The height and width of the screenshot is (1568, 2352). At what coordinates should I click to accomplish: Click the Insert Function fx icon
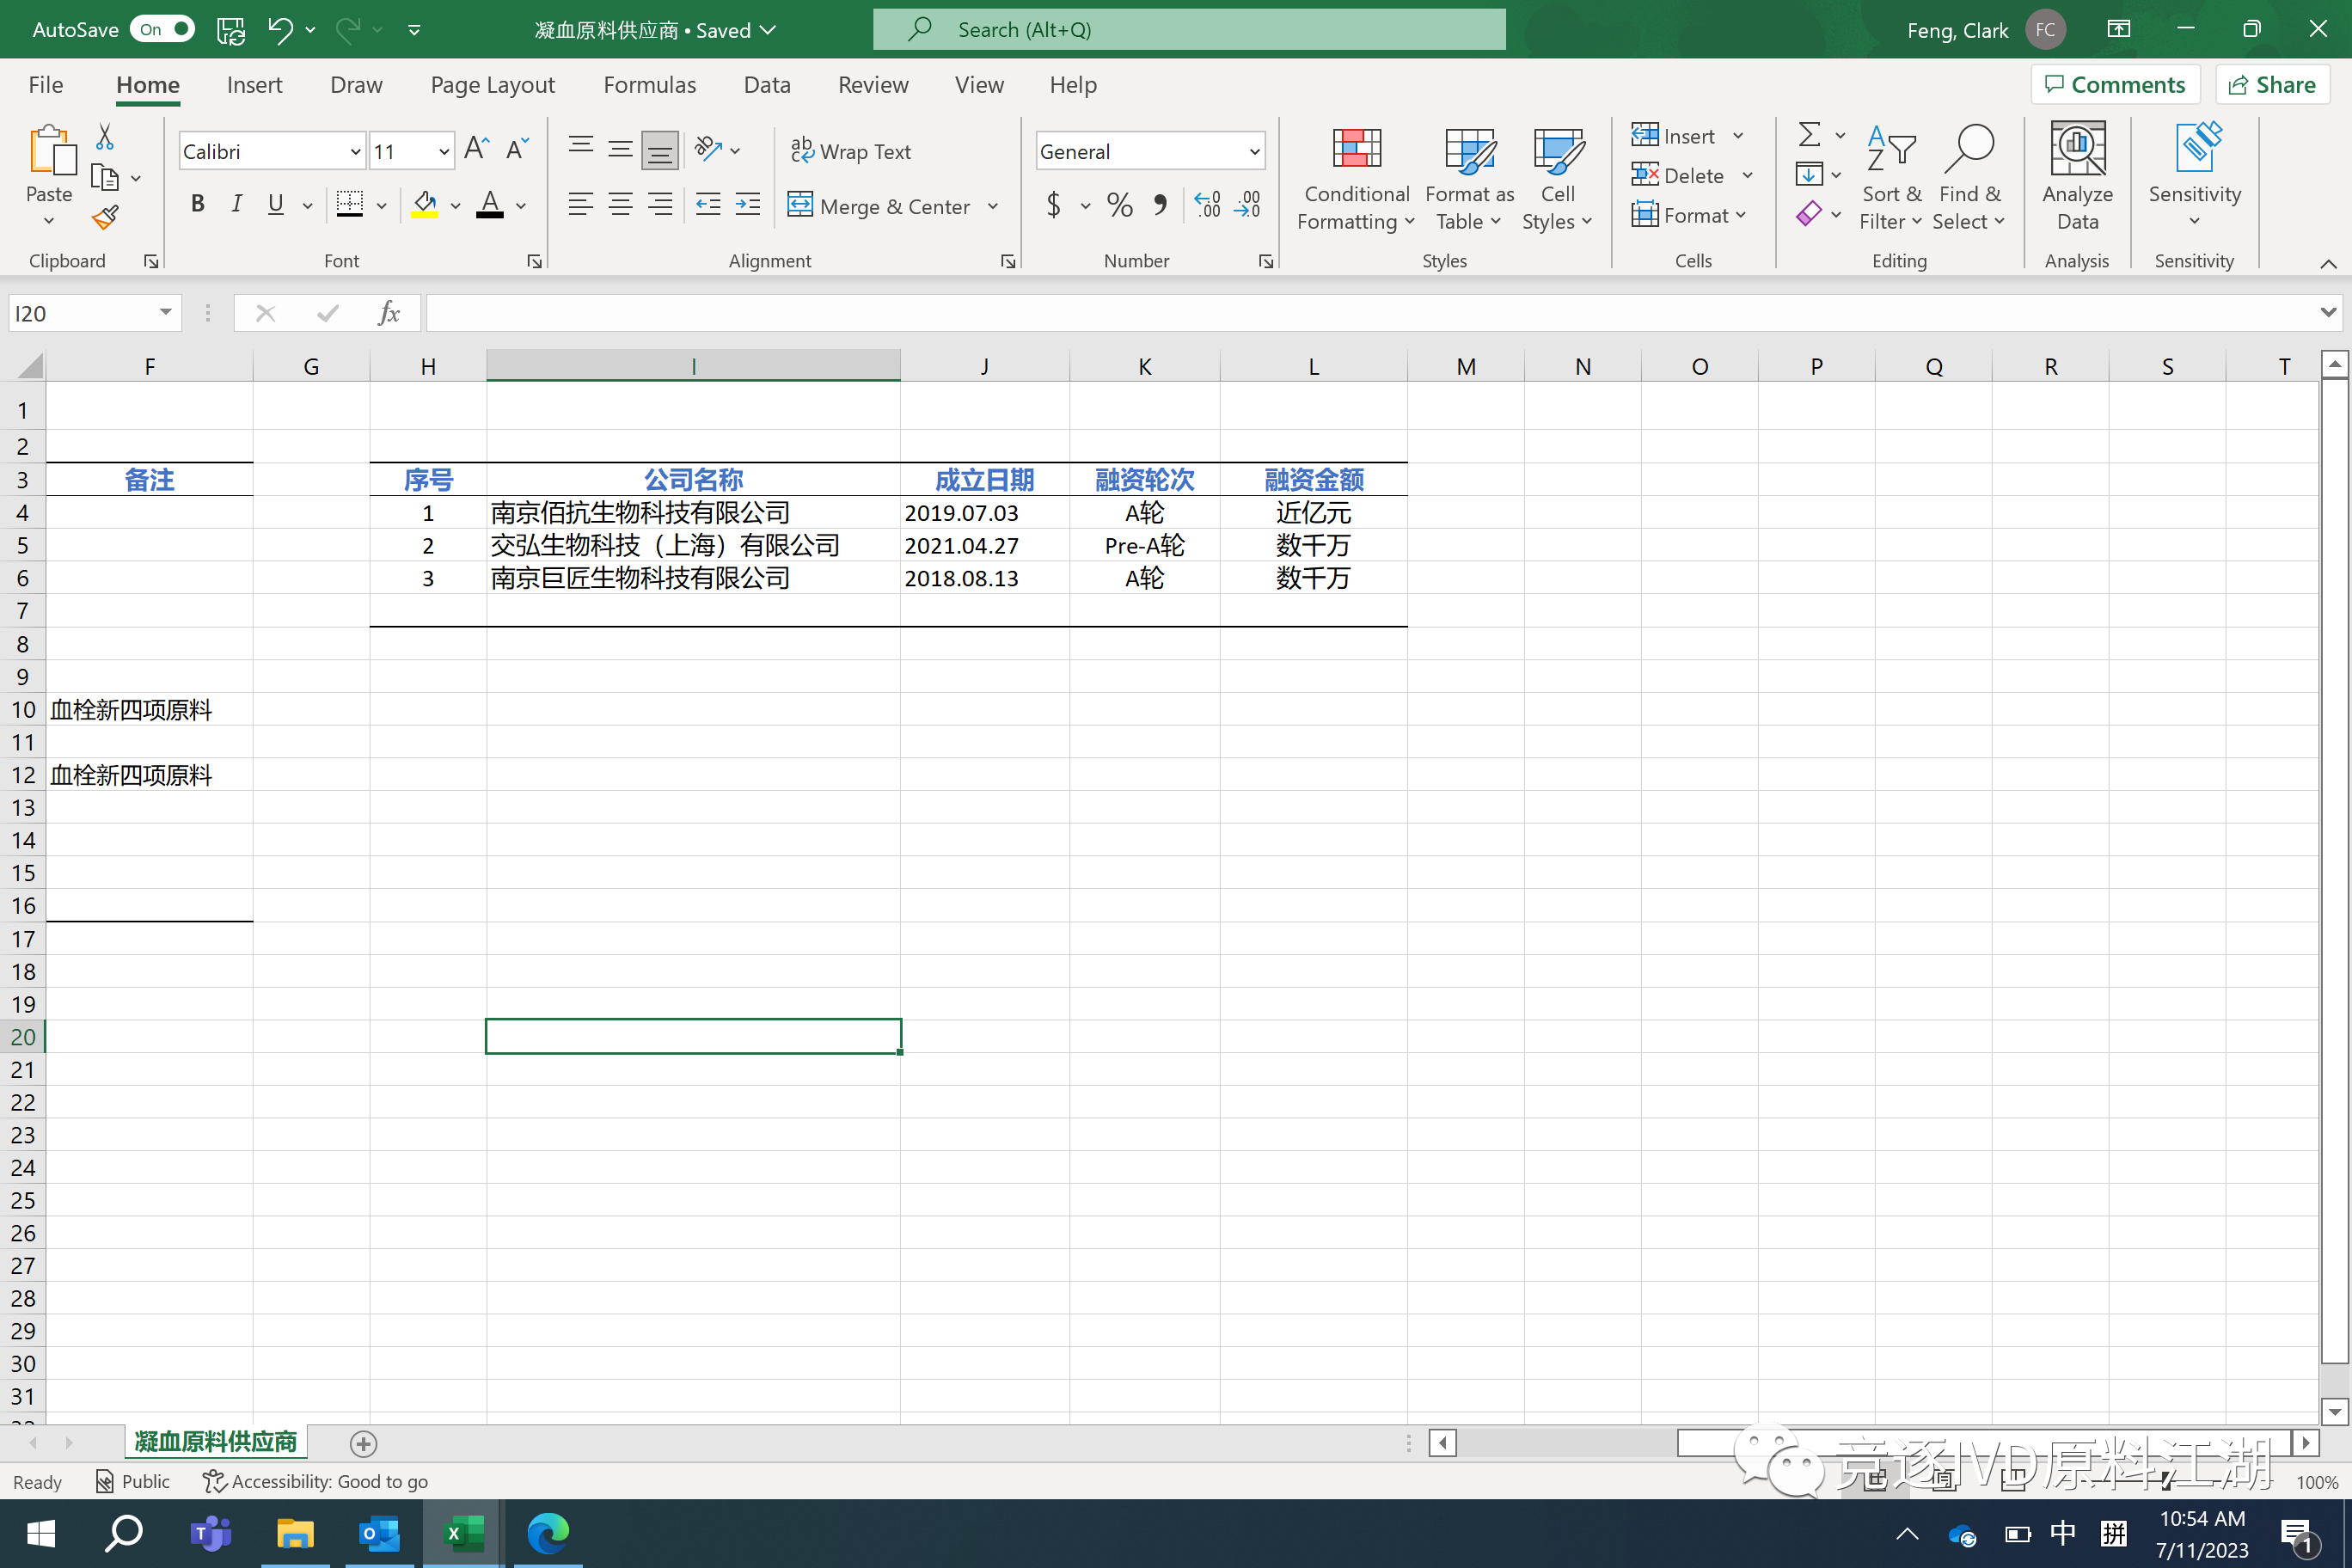tap(388, 314)
